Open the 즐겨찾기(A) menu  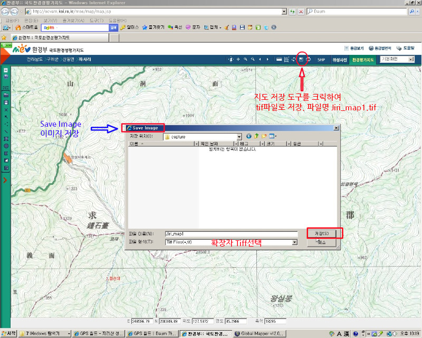pos(73,21)
